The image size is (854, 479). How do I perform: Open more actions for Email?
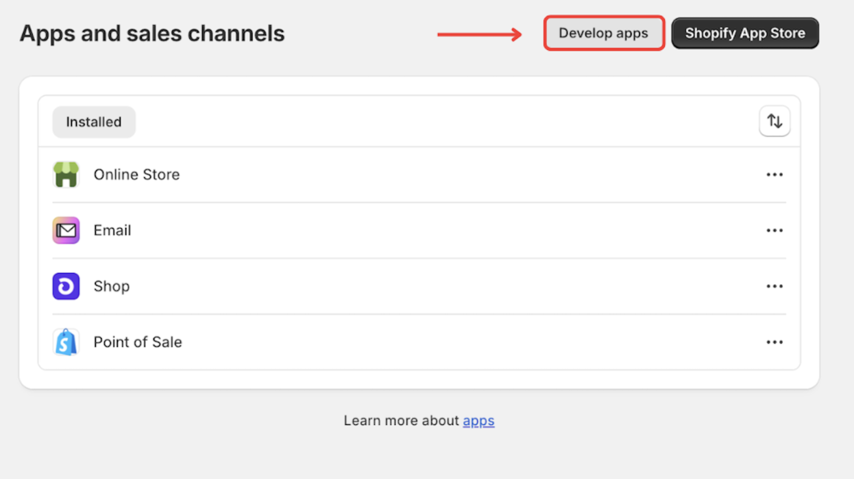(x=774, y=231)
